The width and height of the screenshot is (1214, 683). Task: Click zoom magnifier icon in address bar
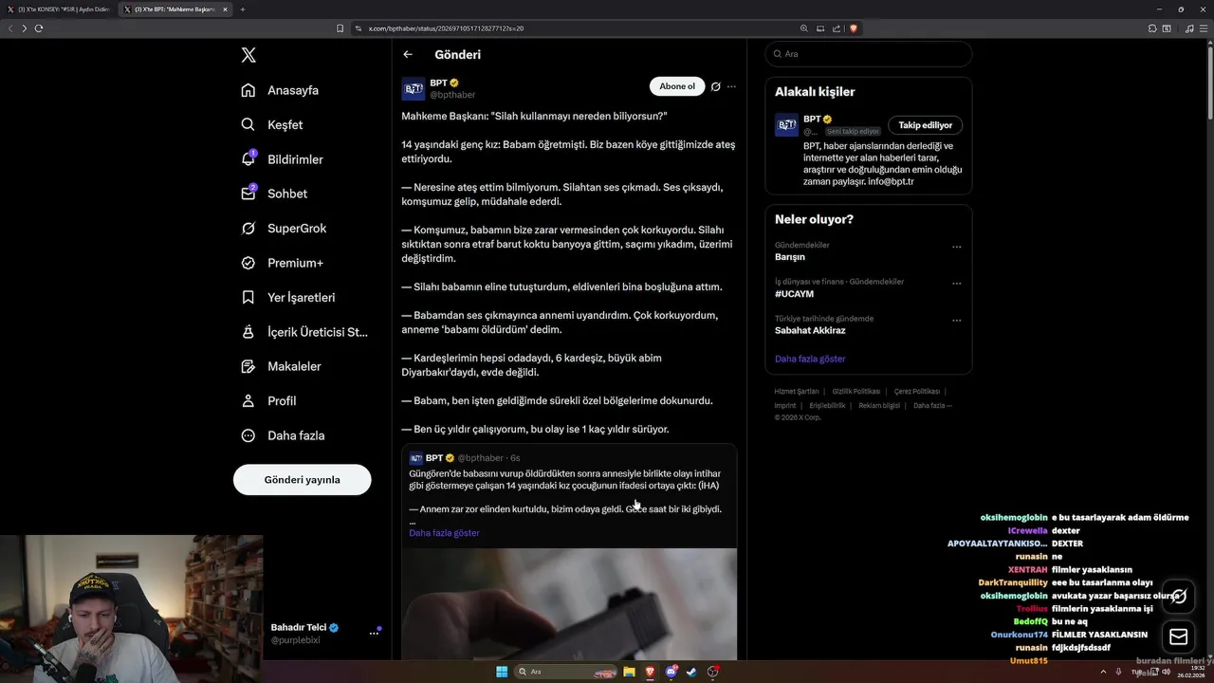804,28
